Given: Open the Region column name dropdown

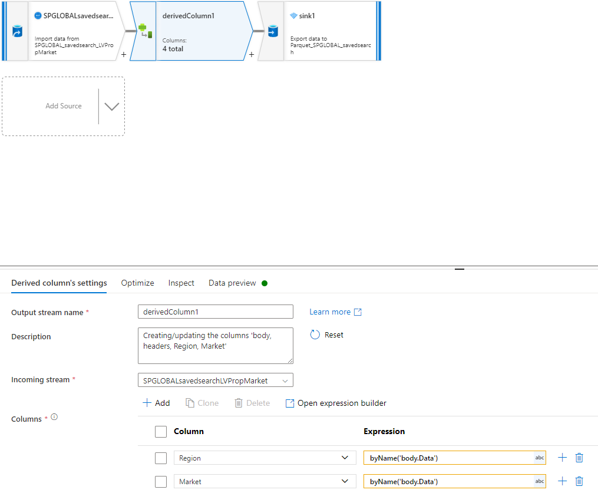Looking at the screenshot, I should point(345,458).
